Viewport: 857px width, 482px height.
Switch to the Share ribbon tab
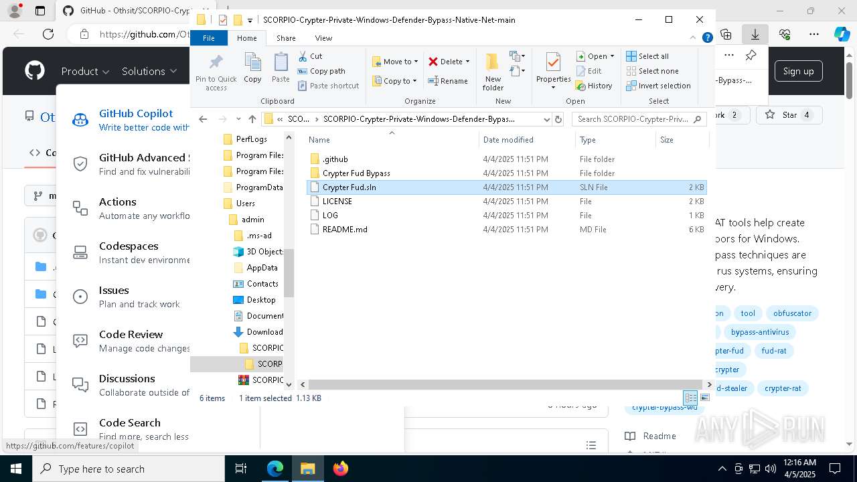pyautogui.click(x=286, y=38)
